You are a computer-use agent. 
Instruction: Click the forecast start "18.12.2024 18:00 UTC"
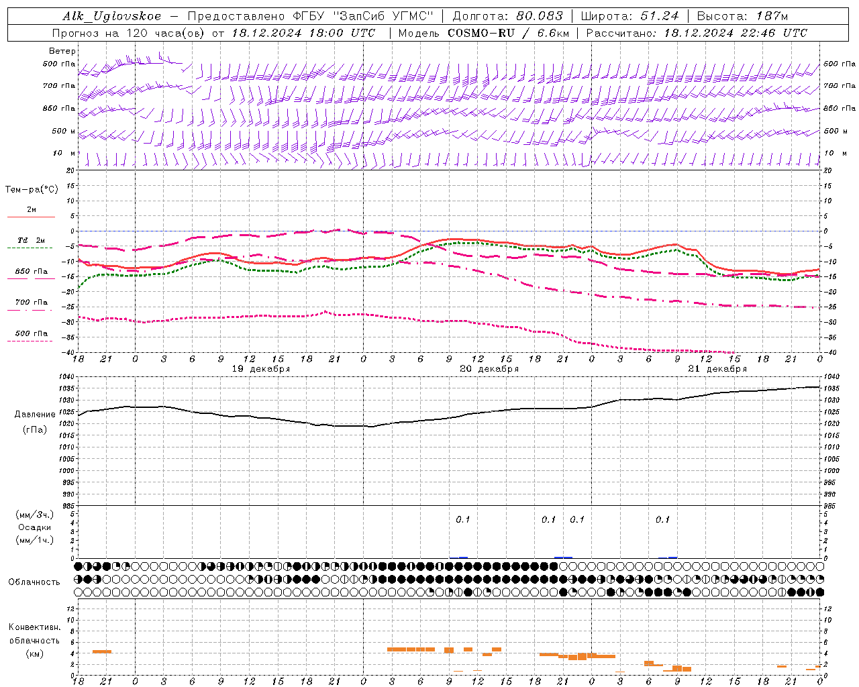pyautogui.click(x=303, y=33)
